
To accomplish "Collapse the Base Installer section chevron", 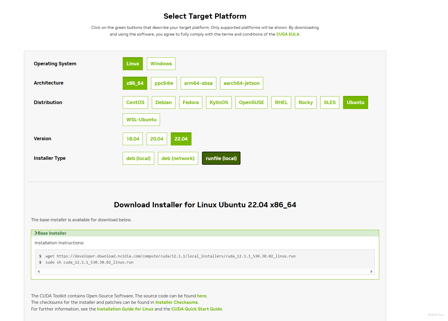I will tap(36, 233).
